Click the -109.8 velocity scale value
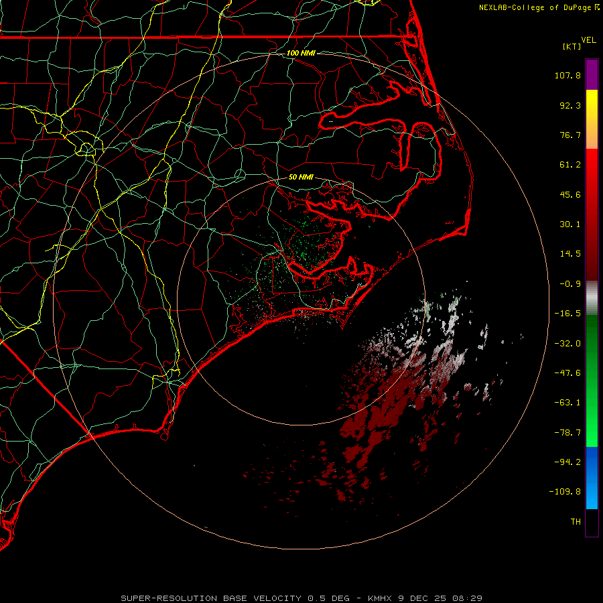This screenshot has height=603, width=603. pos(565,492)
